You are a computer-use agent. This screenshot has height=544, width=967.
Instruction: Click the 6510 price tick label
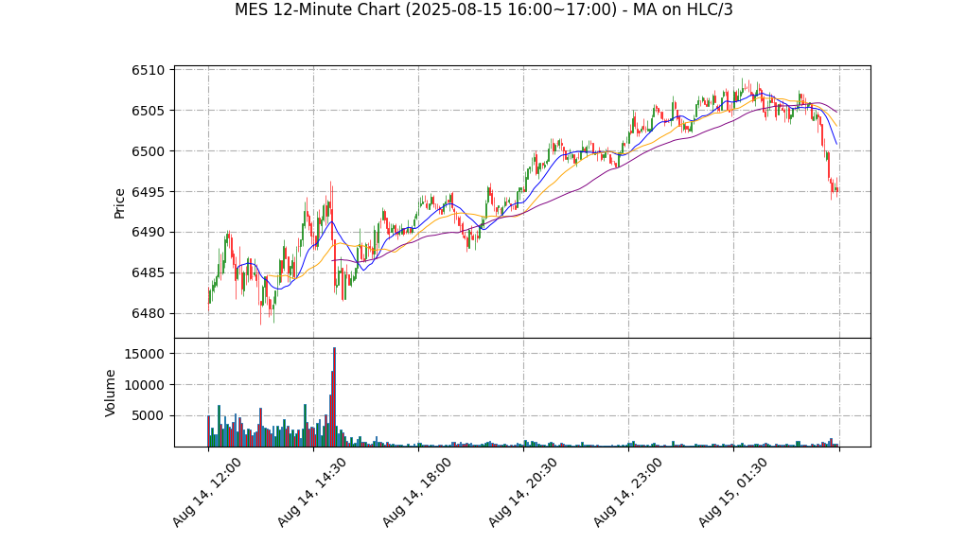[x=149, y=70]
